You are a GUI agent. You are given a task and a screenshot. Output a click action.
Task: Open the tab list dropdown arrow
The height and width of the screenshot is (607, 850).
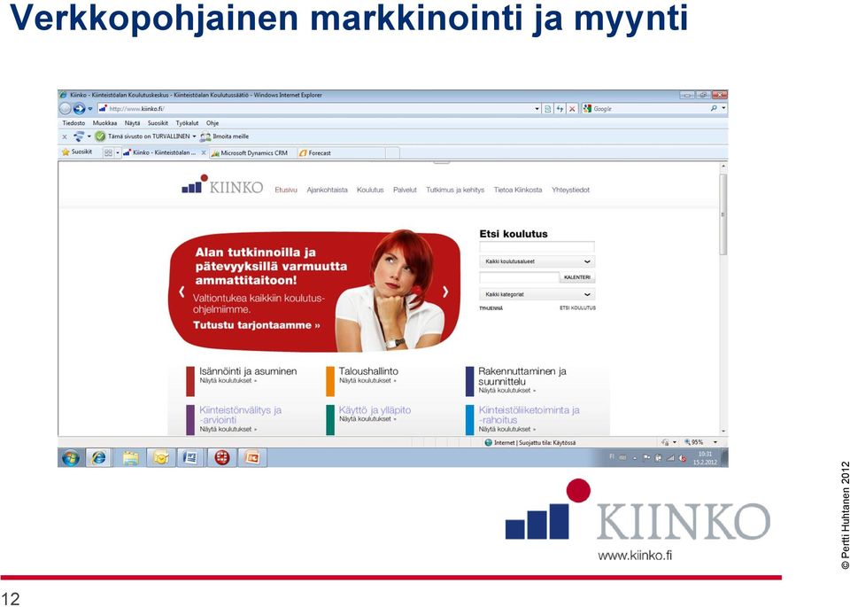pyautogui.click(x=118, y=153)
